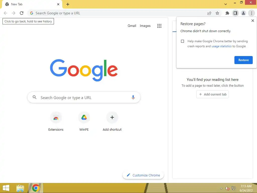Click the muted volume tray icon
Screen dimensions: 257x193
227,188
